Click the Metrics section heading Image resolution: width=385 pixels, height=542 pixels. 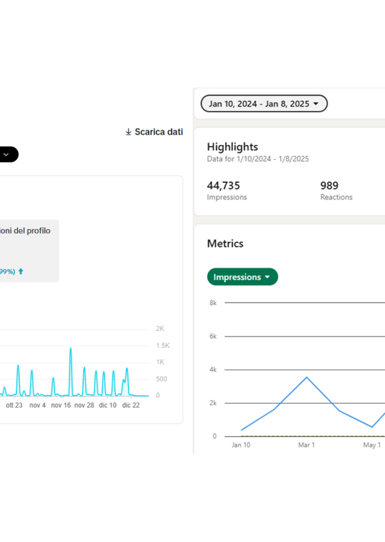[225, 243]
